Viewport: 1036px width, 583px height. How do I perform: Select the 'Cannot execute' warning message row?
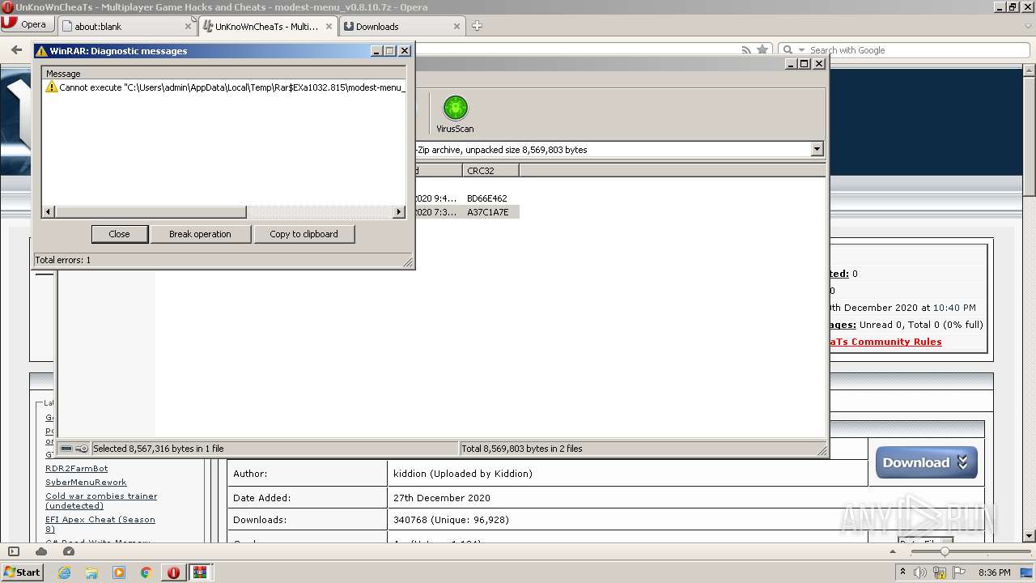pos(225,87)
